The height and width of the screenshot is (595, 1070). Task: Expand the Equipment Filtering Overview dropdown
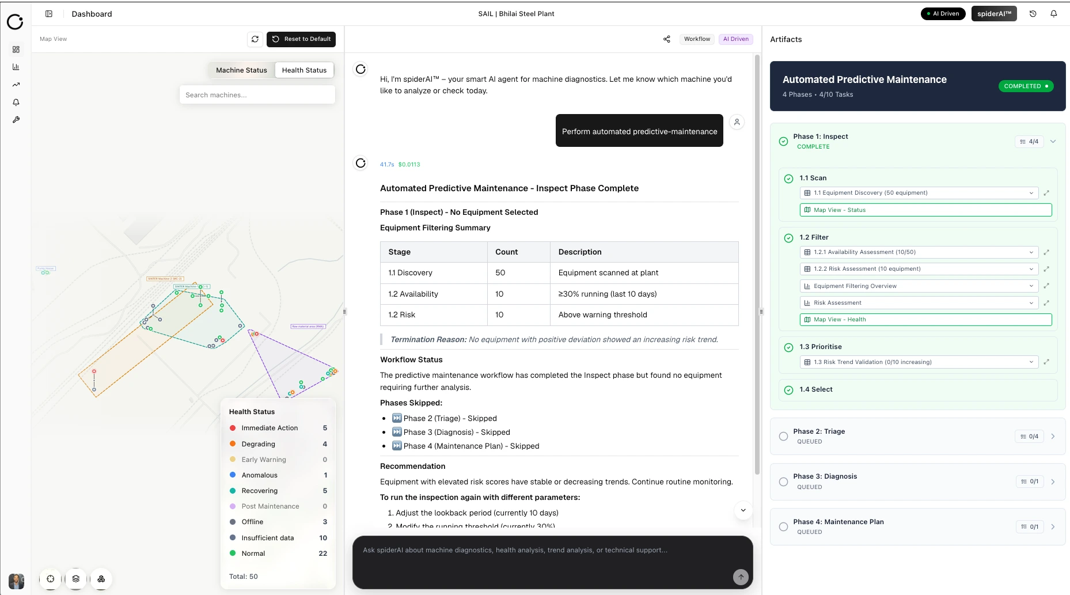pyautogui.click(x=919, y=286)
